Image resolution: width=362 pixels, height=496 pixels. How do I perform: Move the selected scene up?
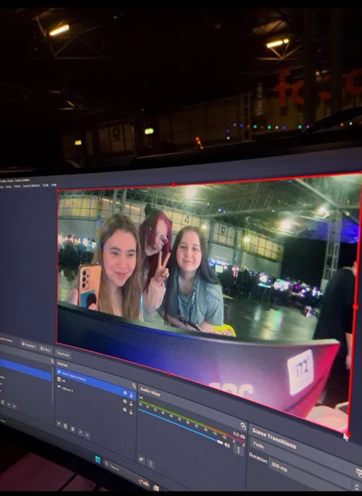[x=9, y=404]
